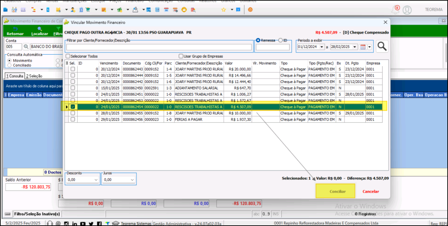Image resolution: width=448 pixels, height=226 pixels.
Task: Open the grid column chooser beside Sel. header
Action: pos(67,63)
